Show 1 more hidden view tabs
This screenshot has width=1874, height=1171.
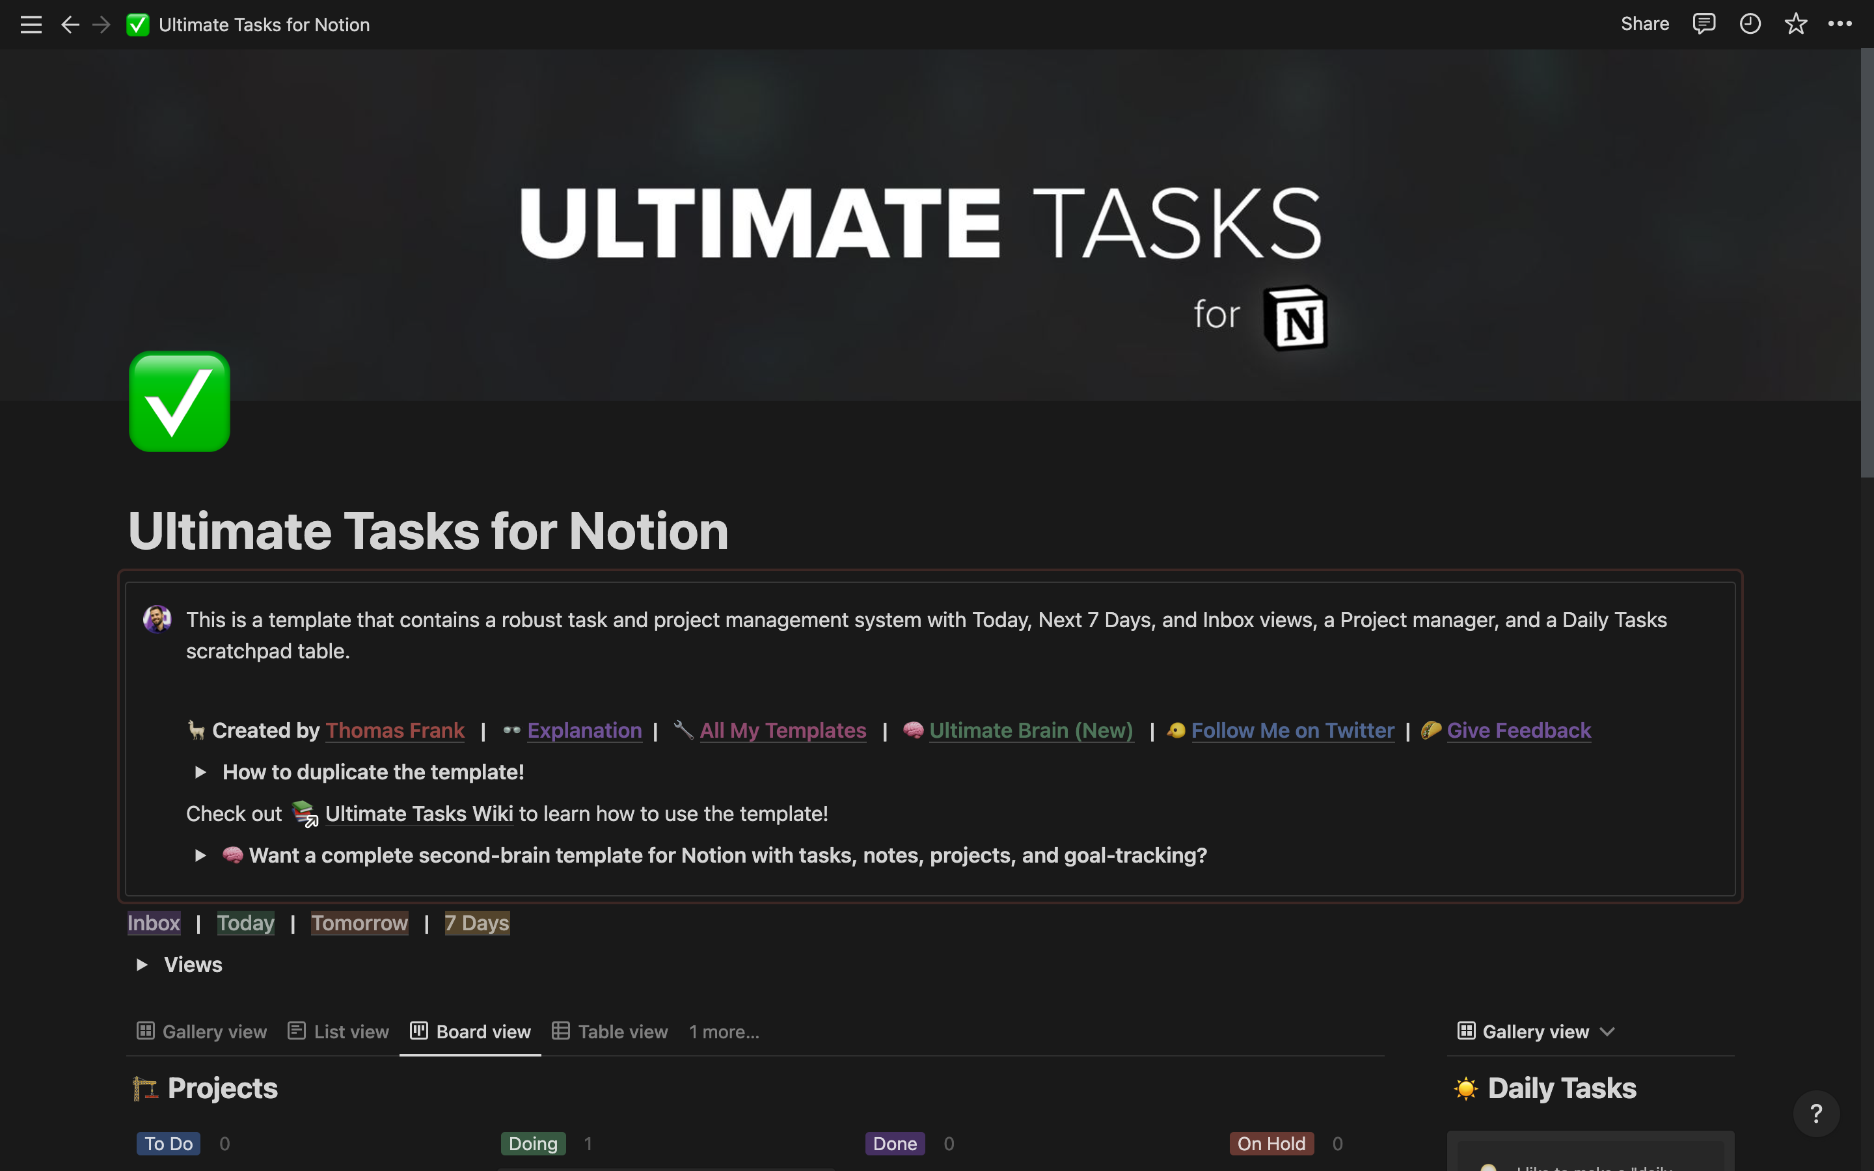[724, 1032]
